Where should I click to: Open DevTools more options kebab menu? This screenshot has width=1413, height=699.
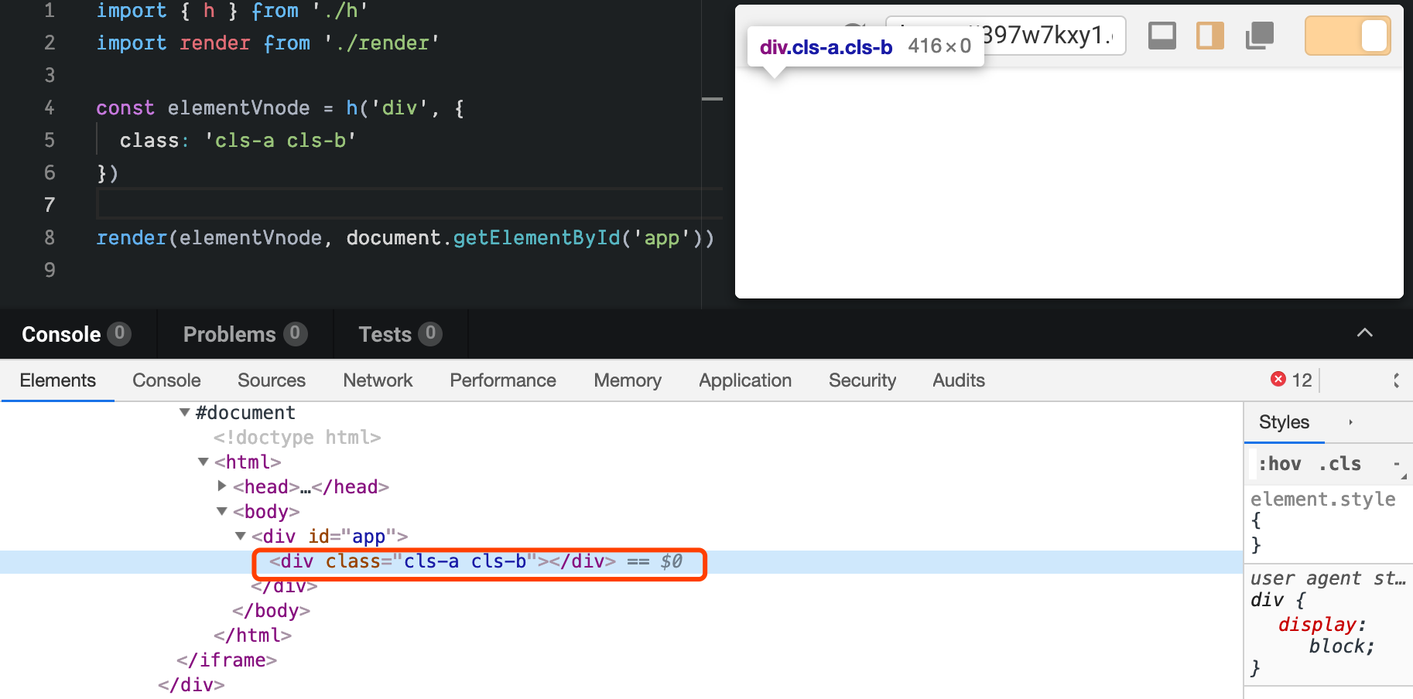coord(1396,380)
